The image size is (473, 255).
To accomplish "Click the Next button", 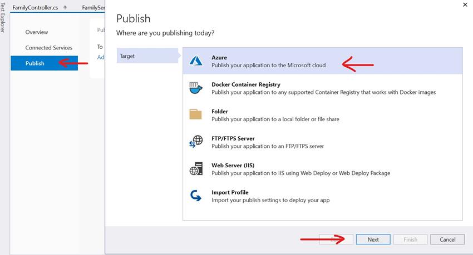I will pyautogui.click(x=373, y=239).
